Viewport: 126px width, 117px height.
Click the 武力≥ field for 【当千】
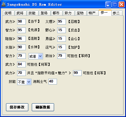pyautogui.click(x=21, y=22)
